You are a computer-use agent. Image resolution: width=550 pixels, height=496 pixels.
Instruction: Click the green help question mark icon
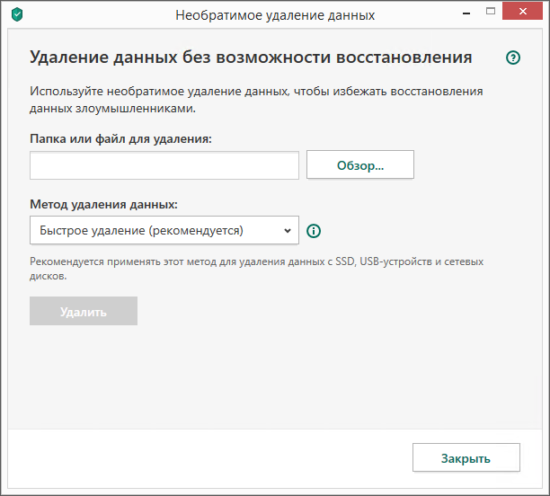pyautogui.click(x=513, y=58)
